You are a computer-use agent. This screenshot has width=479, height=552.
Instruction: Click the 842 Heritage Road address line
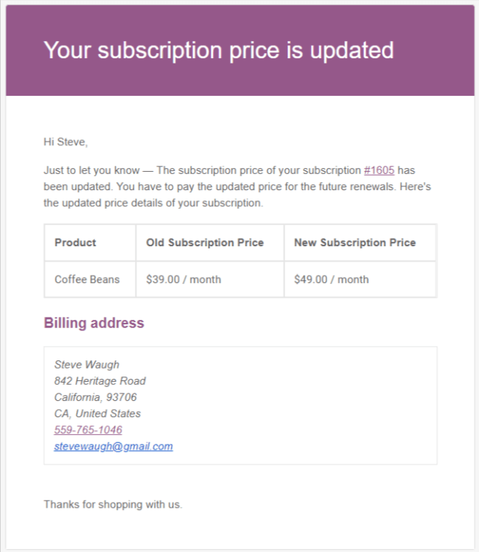point(100,381)
